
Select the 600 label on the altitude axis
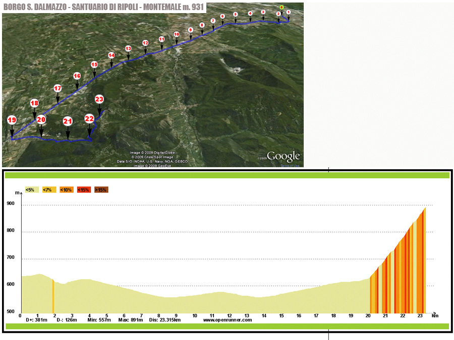11,284
